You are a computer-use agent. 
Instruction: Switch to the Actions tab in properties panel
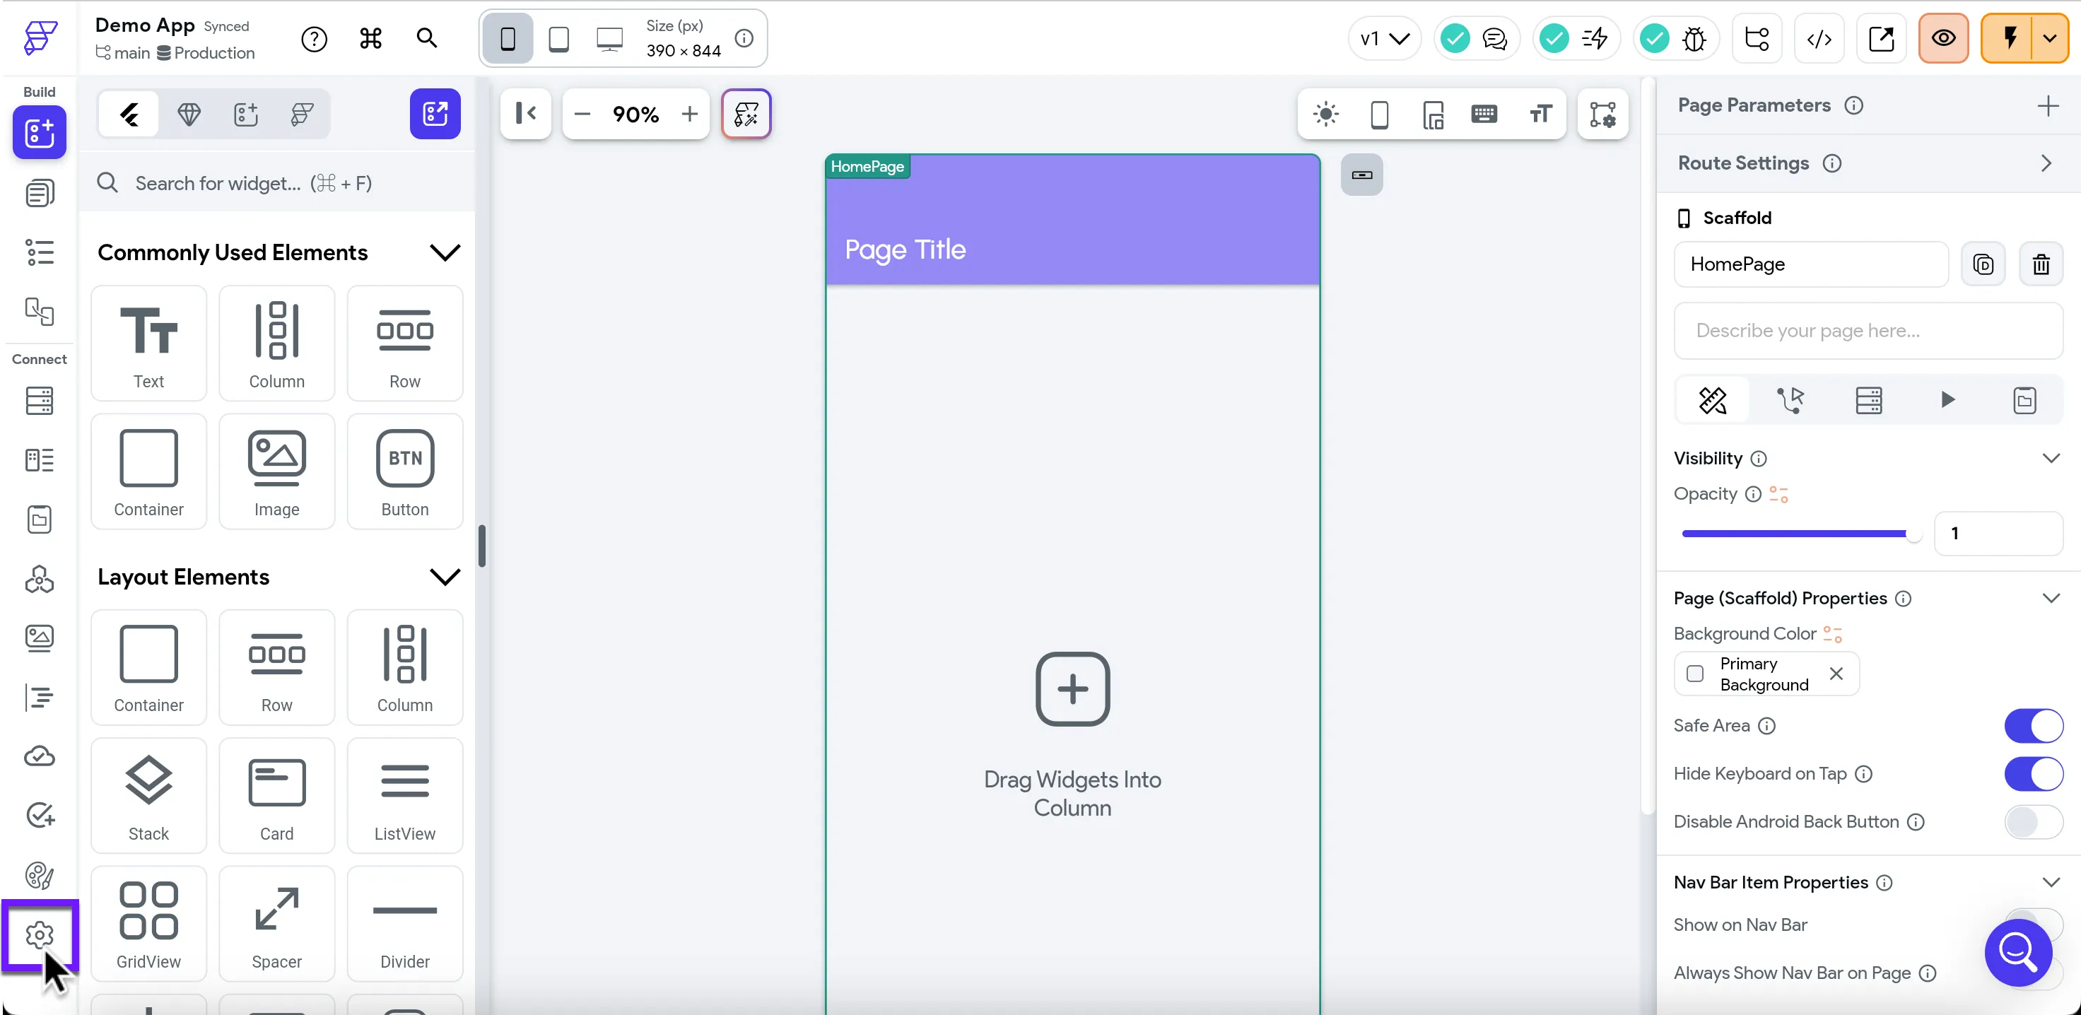tap(1790, 400)
